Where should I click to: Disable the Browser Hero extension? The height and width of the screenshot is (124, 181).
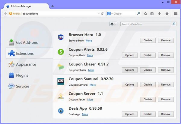(148, 40)
